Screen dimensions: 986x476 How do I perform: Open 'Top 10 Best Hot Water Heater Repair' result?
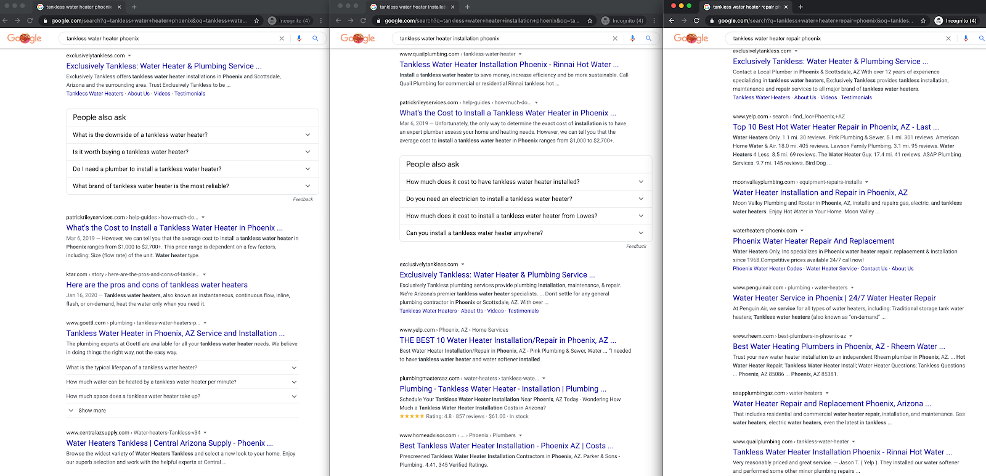(x=836, y=127)
